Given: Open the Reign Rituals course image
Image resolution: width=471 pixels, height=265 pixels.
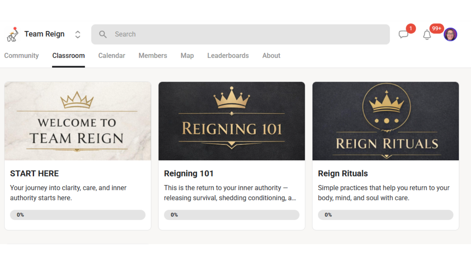Looking at the screenshot, I should [386, 121].
